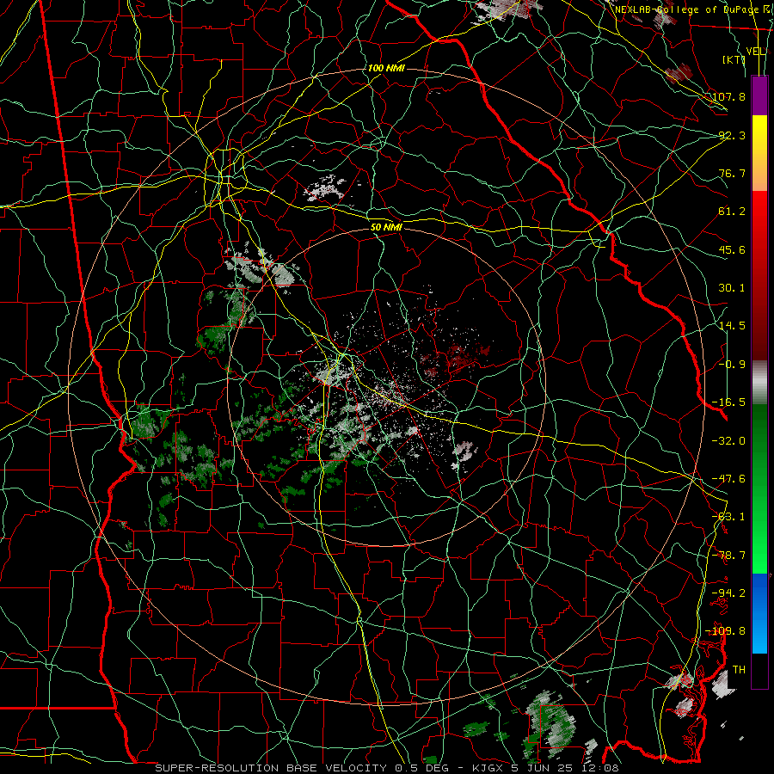Click the 76.7 velocity scale value

[x=732, y=173]
